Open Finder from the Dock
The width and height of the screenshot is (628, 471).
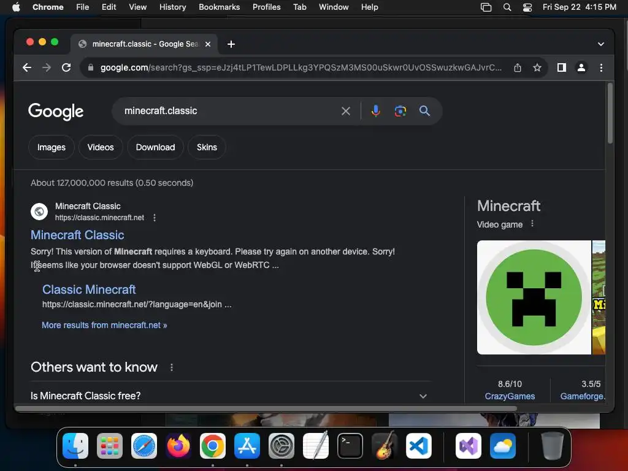click(x=75, y=446)
